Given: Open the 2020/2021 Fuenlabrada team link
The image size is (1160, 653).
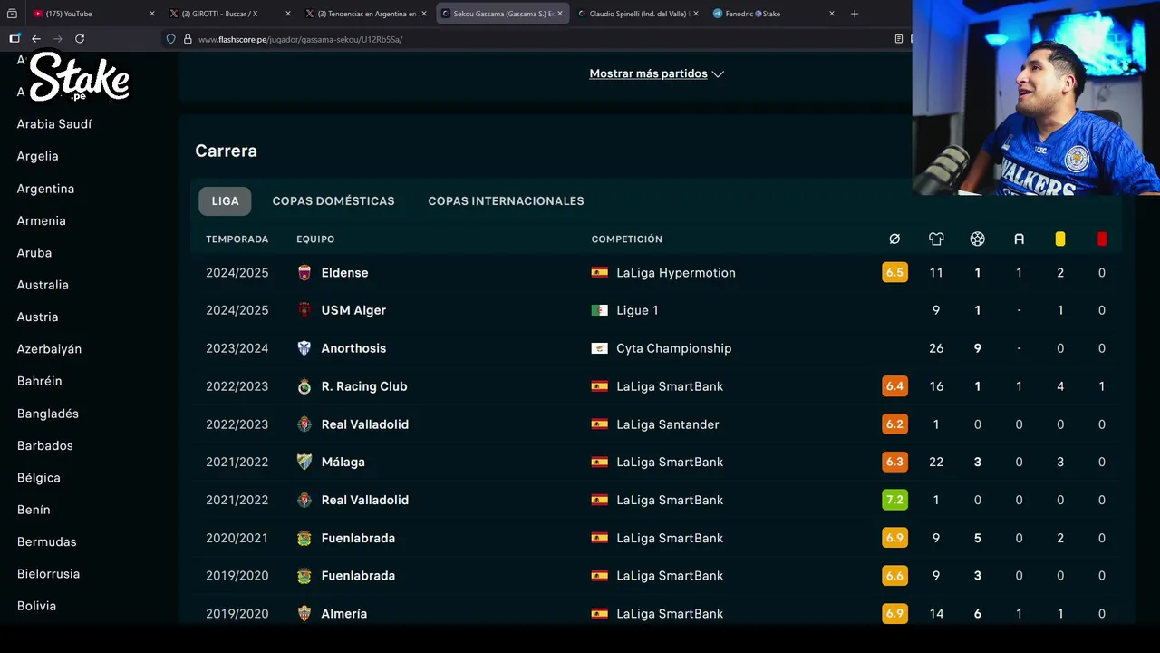Looking at the screenshot, I should (357, 538).
